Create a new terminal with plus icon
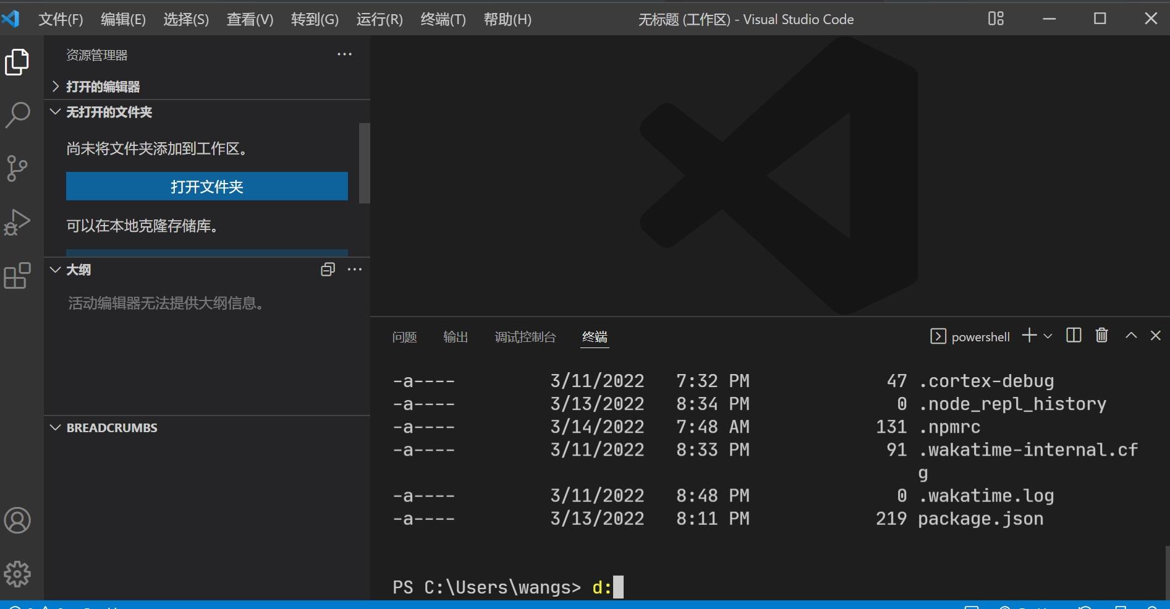 click(1029, 336)
